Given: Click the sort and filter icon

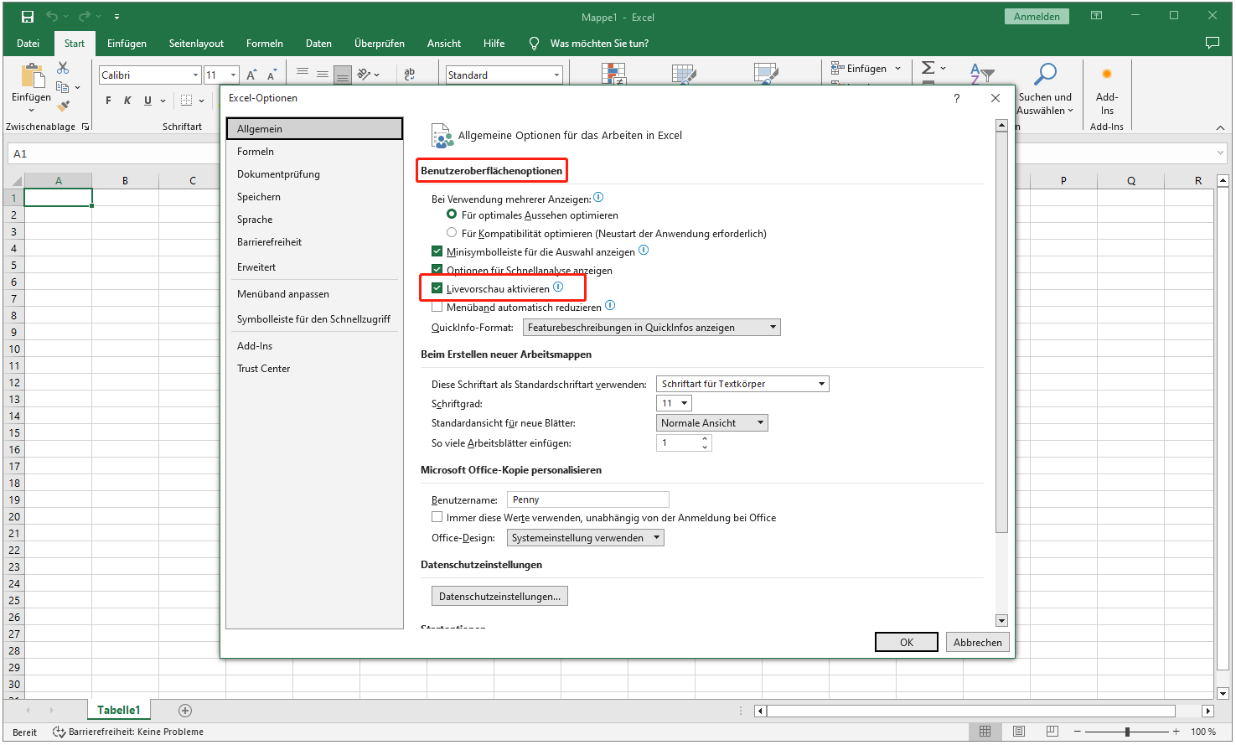Looking at the screenshot, I should pos(981,74).
